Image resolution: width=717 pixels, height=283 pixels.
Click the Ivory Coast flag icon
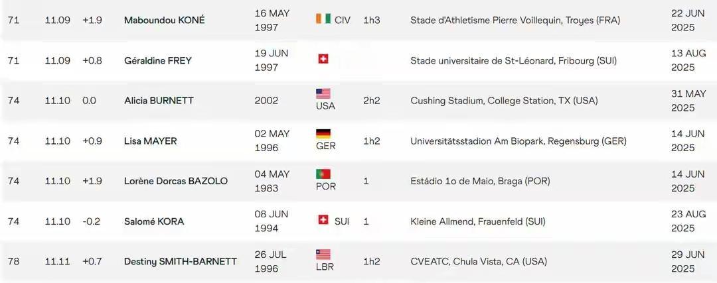tap(323, 19)
